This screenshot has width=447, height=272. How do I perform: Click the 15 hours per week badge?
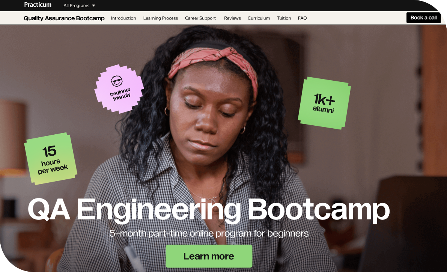51,159
